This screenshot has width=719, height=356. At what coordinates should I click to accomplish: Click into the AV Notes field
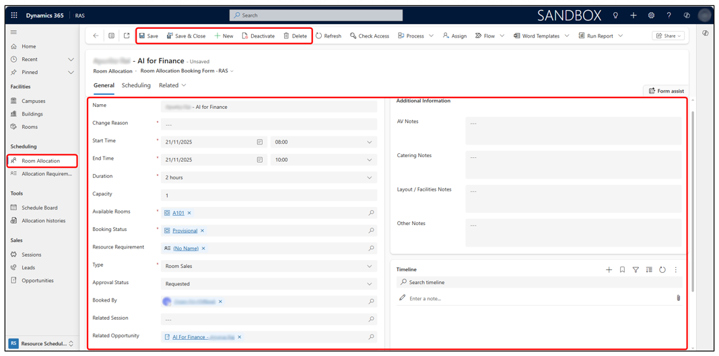point(572,130)
